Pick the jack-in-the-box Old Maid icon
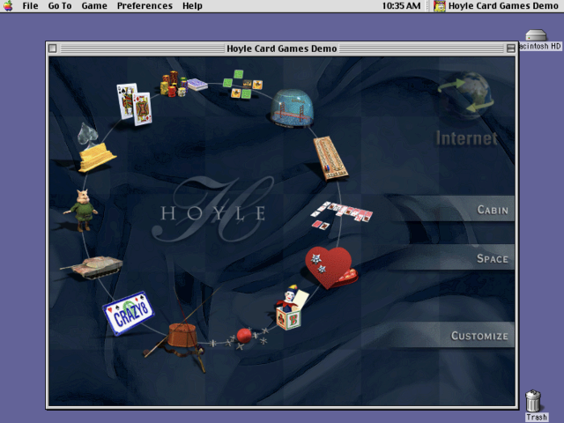The height and width of the screenshot is (423, 564). click(290, 308)
